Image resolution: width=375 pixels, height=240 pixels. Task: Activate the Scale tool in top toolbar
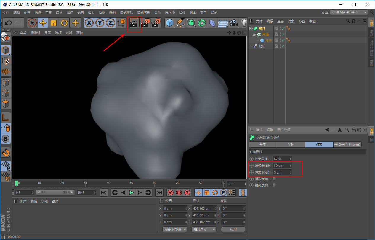(54, 23)
